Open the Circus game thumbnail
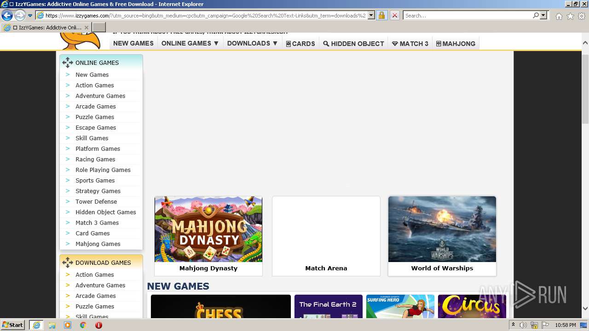The image size is (589, 331). pyautogui.click(x=472, y=307)
